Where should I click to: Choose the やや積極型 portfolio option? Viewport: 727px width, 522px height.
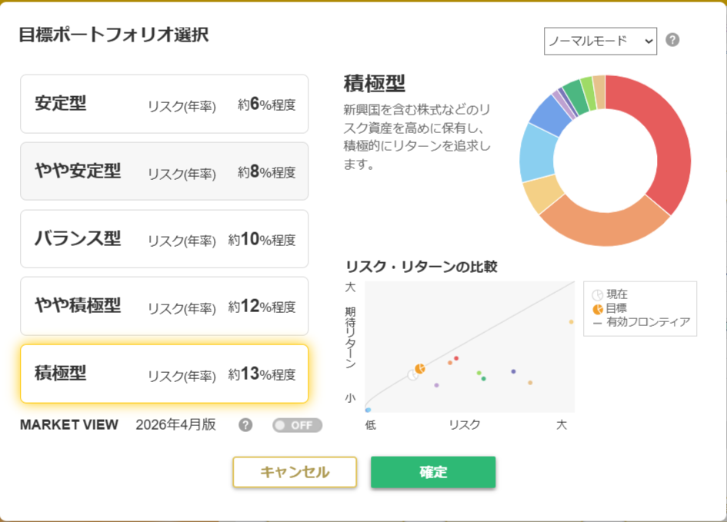(164, 306)
